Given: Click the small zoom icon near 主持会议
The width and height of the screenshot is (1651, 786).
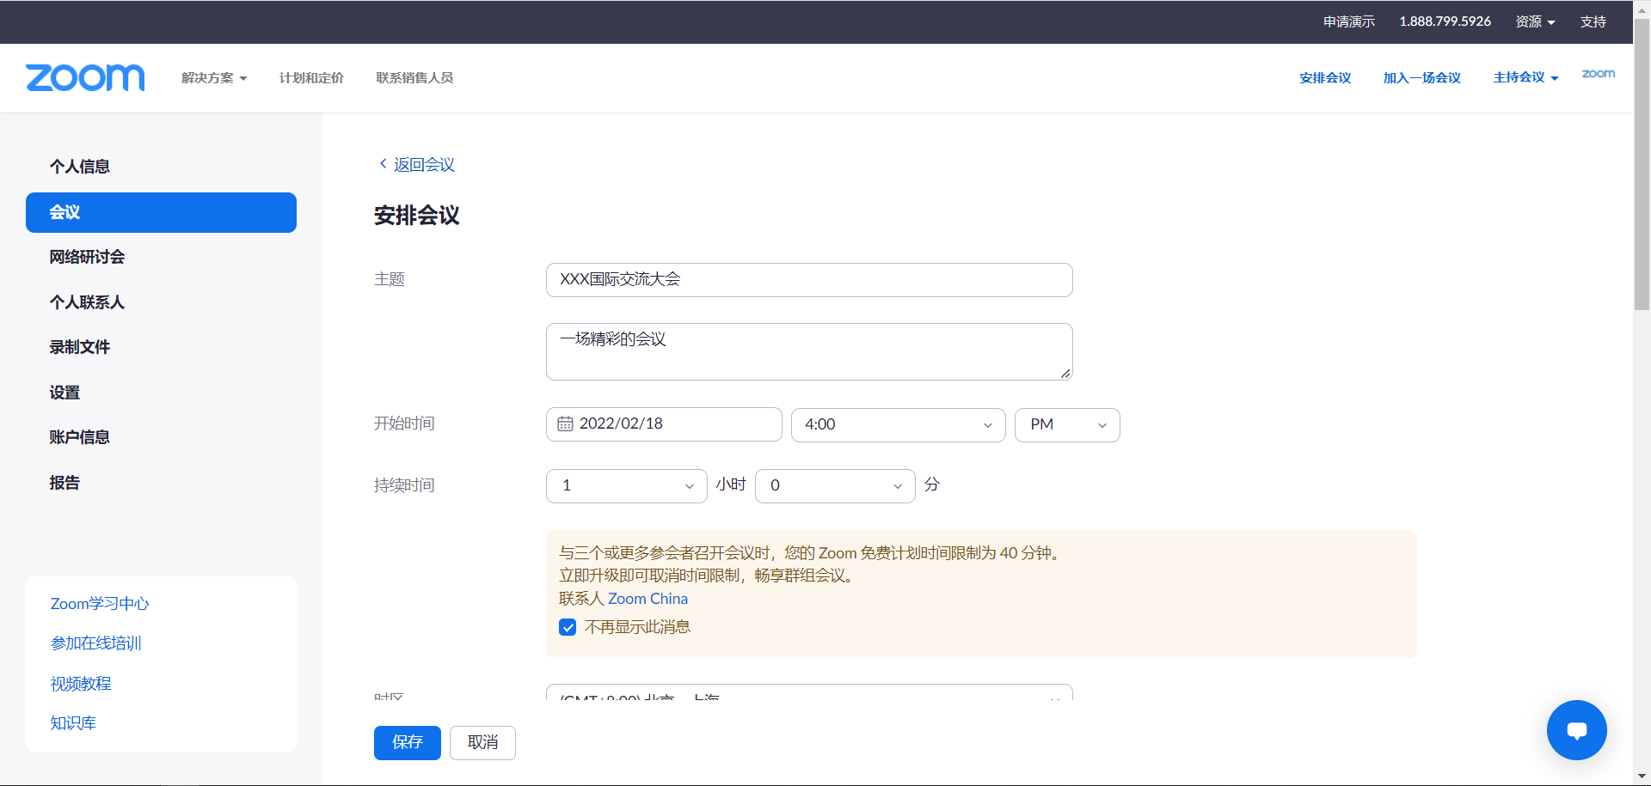Looking at the screenshot, I should (1598, 74).
